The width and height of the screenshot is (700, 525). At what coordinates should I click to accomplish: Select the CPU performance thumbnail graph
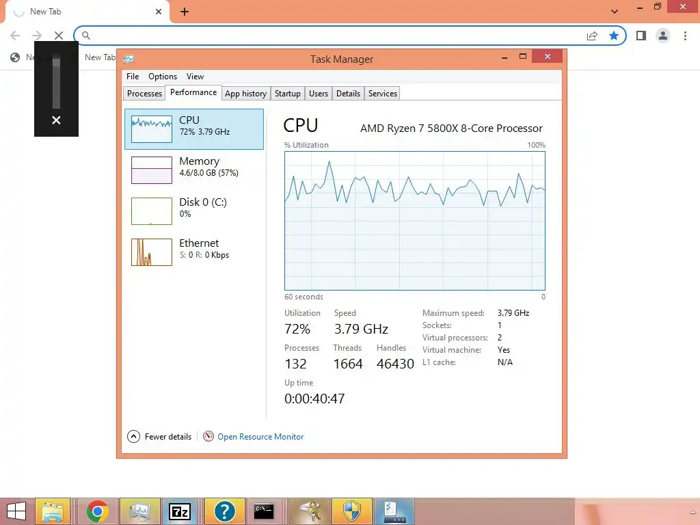tap(152, 129)
